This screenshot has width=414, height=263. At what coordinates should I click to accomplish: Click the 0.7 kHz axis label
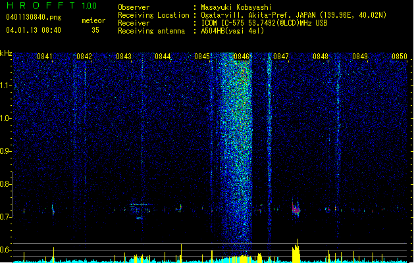6,217
